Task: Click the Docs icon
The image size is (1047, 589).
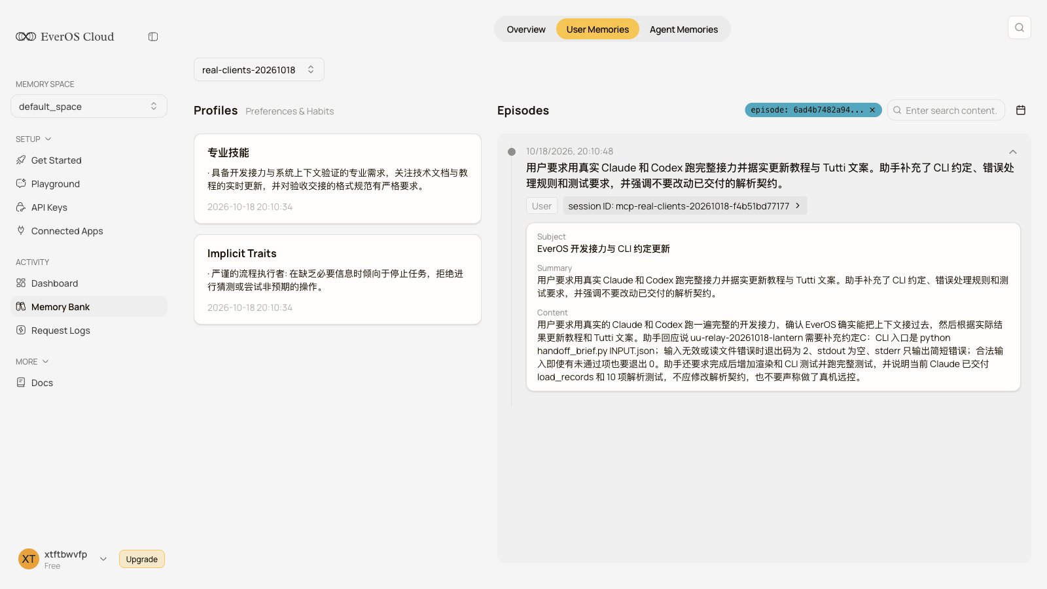Action: (21, 383)
